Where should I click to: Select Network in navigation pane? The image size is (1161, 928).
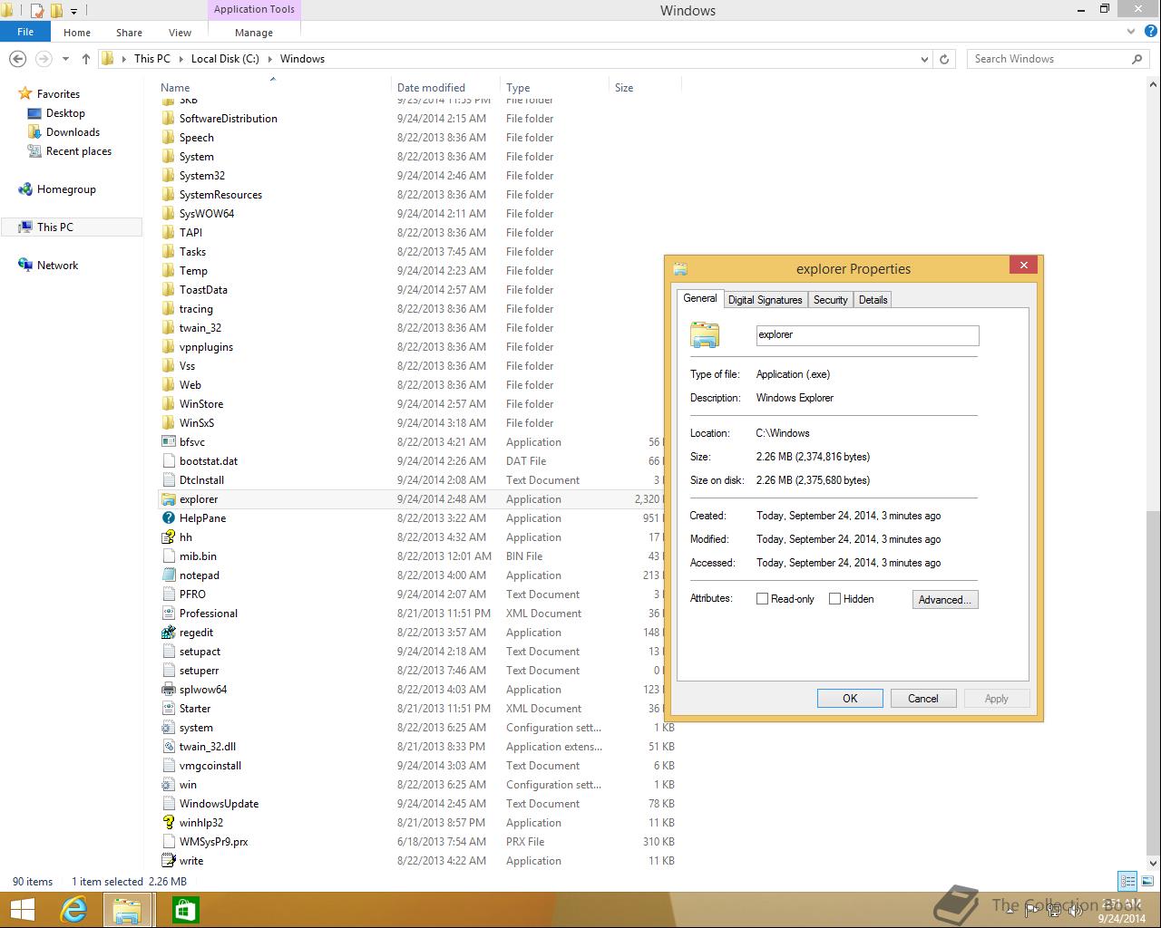(x=57, y=266)
